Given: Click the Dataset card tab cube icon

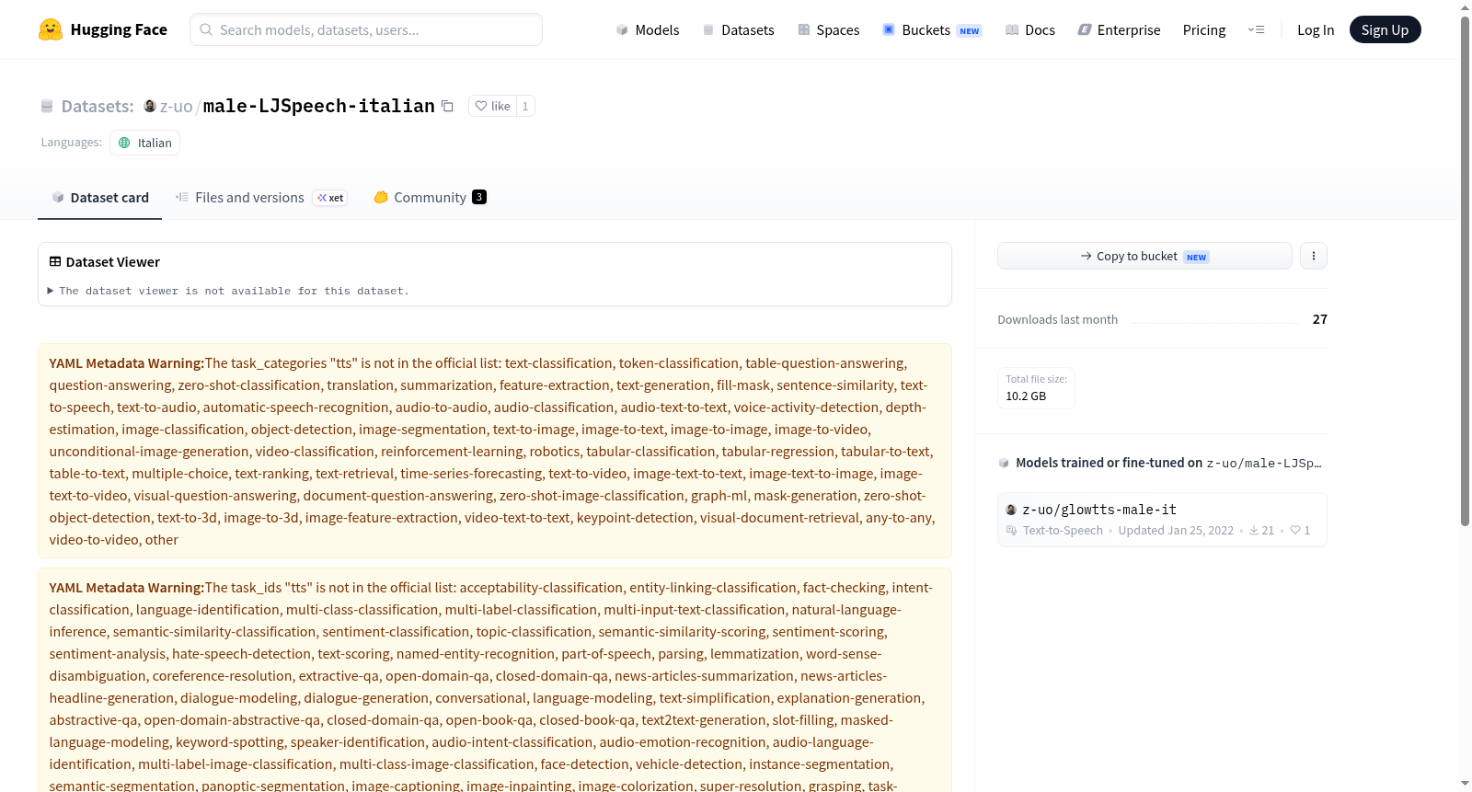Looking at the screenshot, I should point(58,198).
